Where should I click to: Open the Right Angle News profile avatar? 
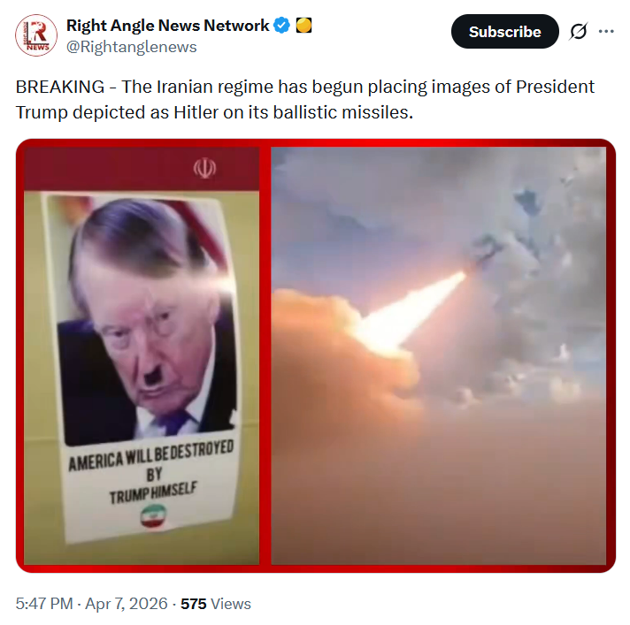point(36,35)
